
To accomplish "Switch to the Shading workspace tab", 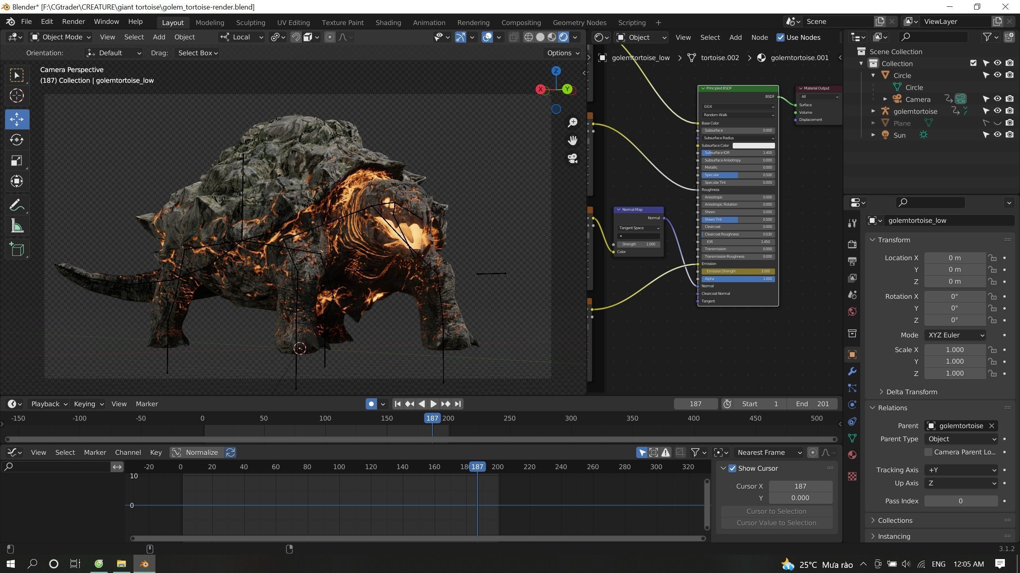I will (388, 23).
